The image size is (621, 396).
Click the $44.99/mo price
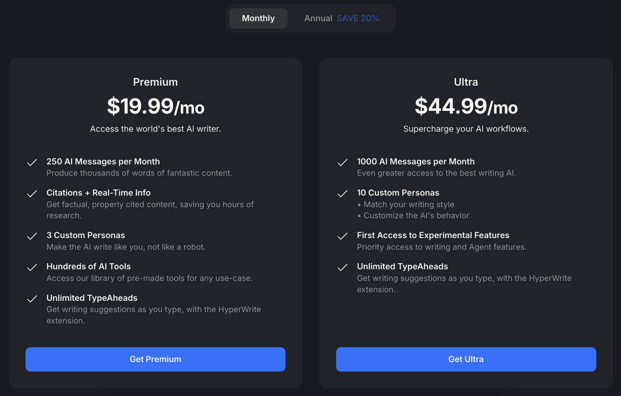tap(466, 106)
